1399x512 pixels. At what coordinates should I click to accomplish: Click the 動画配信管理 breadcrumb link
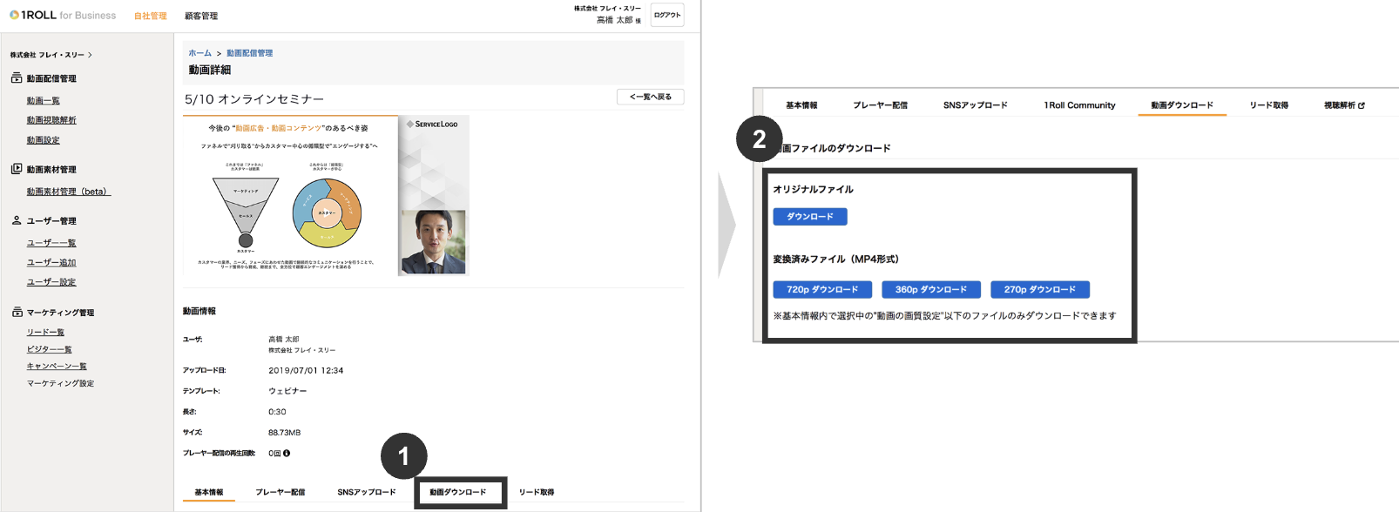click(250, 53)
